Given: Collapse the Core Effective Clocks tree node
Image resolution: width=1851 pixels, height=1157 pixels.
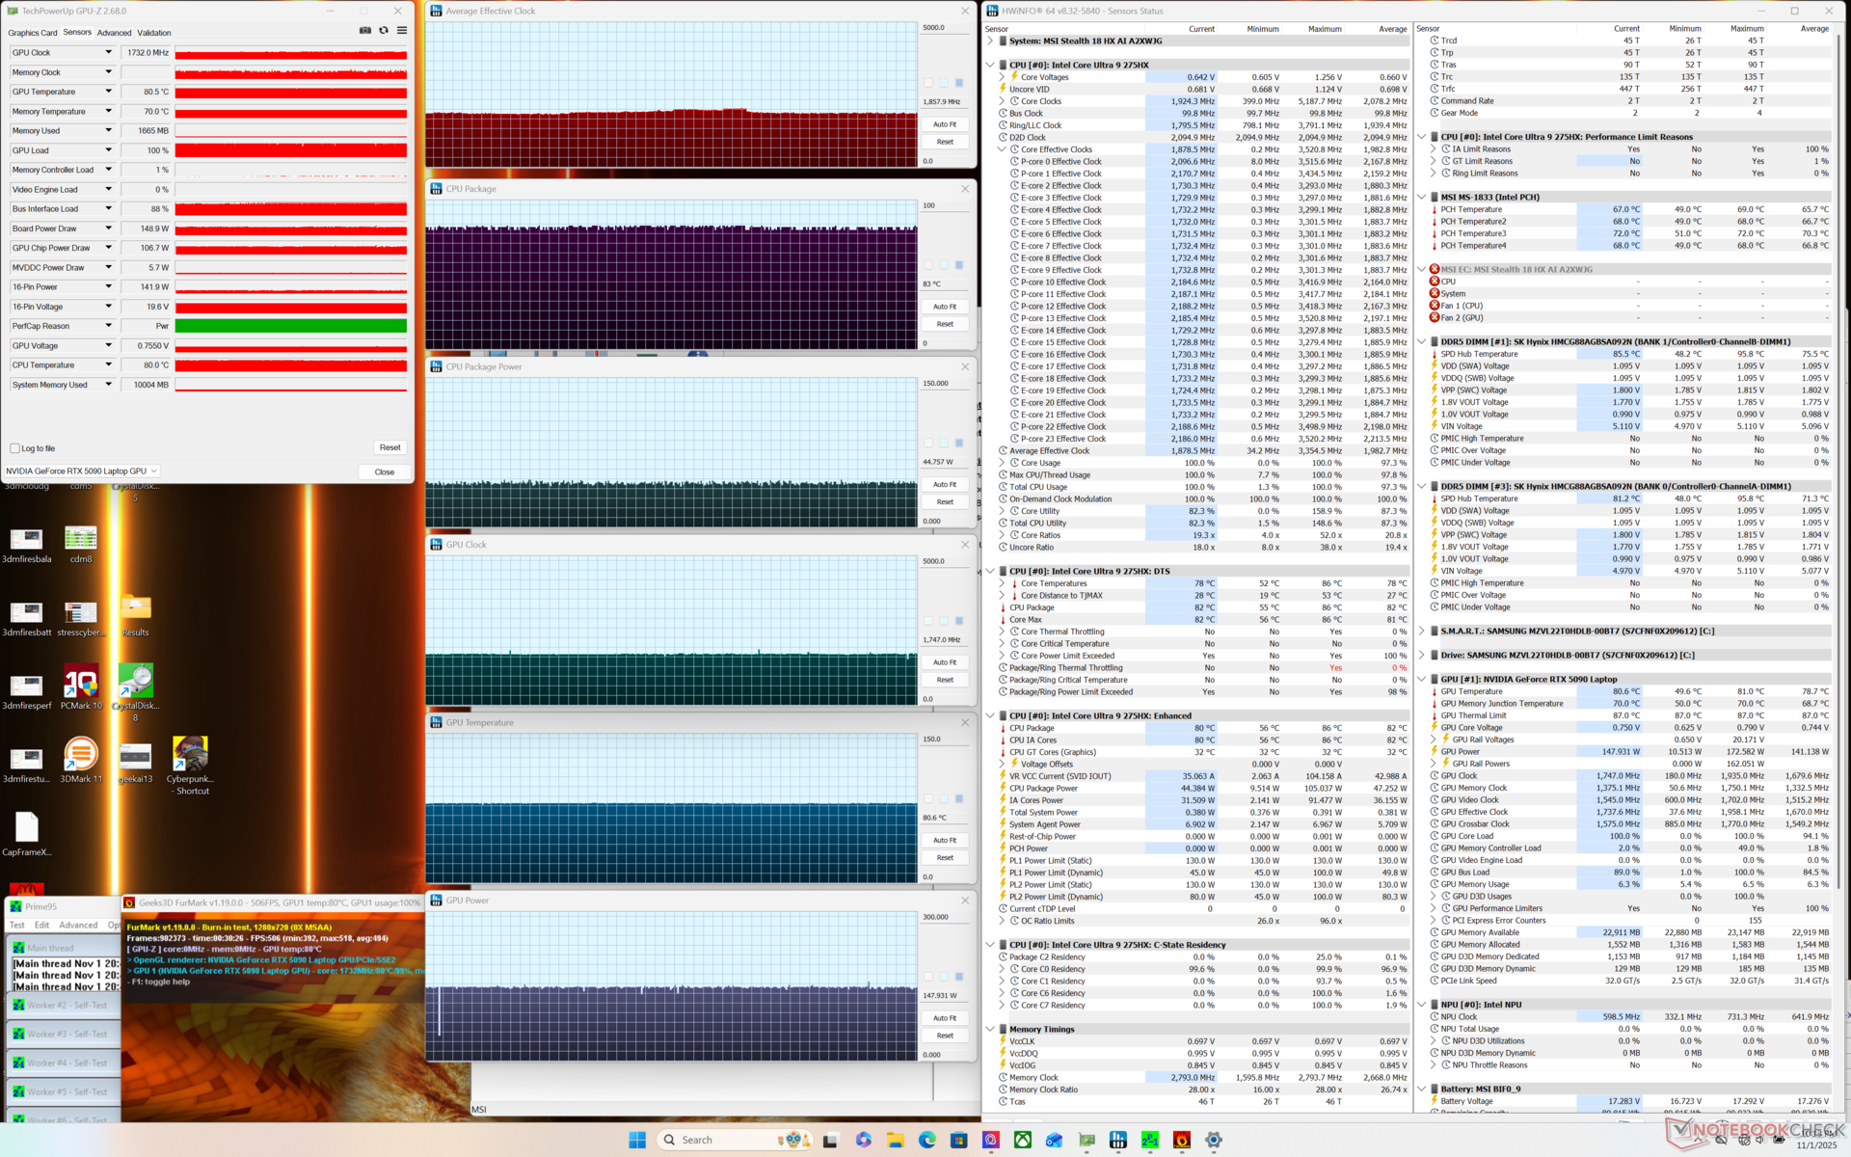Looking at the screenshot, I should (x=1002, y=149).
